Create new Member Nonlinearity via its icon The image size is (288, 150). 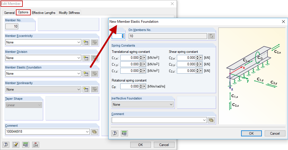(86, 89)
